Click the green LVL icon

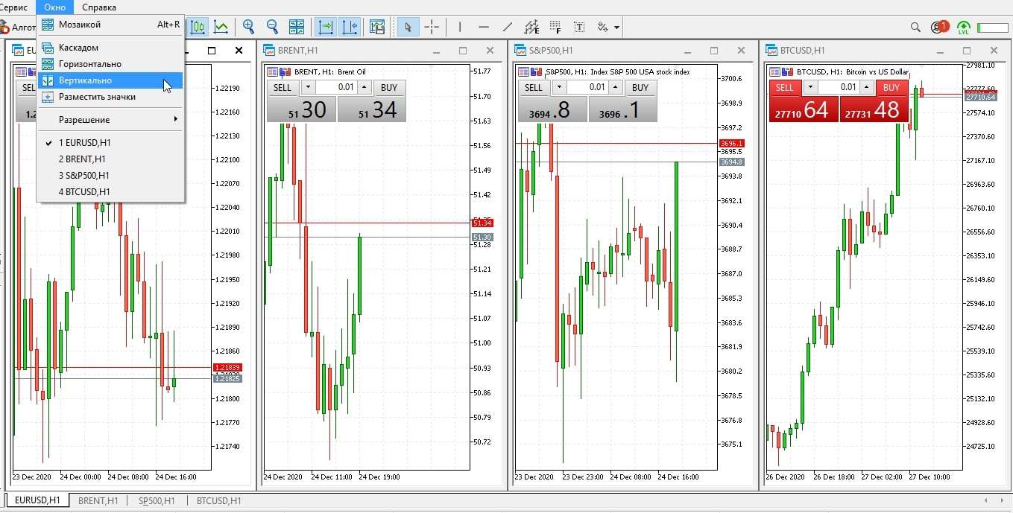[964, 28]
